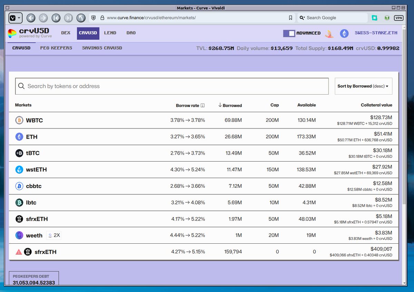Open the Savings crvUSD sub-tab
The width and height of the screenshot is (414, 292).
click(102, 48)
